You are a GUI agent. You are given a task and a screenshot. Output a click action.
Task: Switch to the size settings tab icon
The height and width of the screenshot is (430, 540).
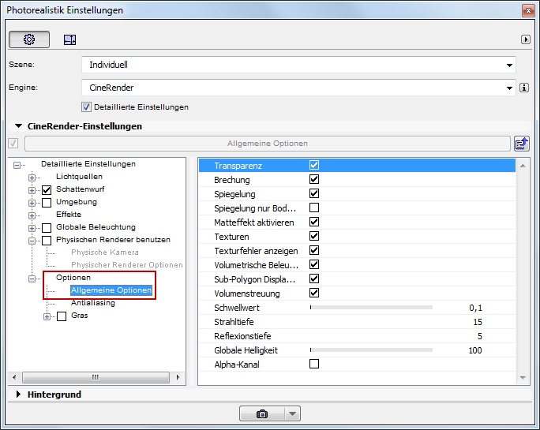(69, 40)
